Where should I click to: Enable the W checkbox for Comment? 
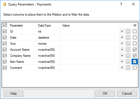(x=135, y=68)
